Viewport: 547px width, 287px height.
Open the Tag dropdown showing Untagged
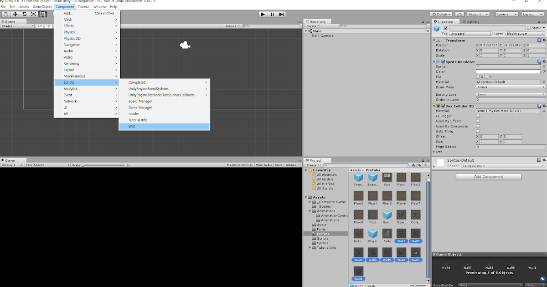[470, 33]
